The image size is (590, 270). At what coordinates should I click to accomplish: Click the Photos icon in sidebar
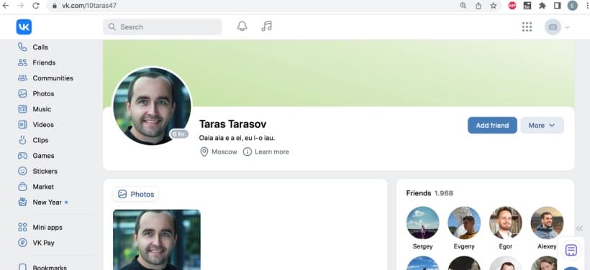pyautogui.click(x=22, y=93)
